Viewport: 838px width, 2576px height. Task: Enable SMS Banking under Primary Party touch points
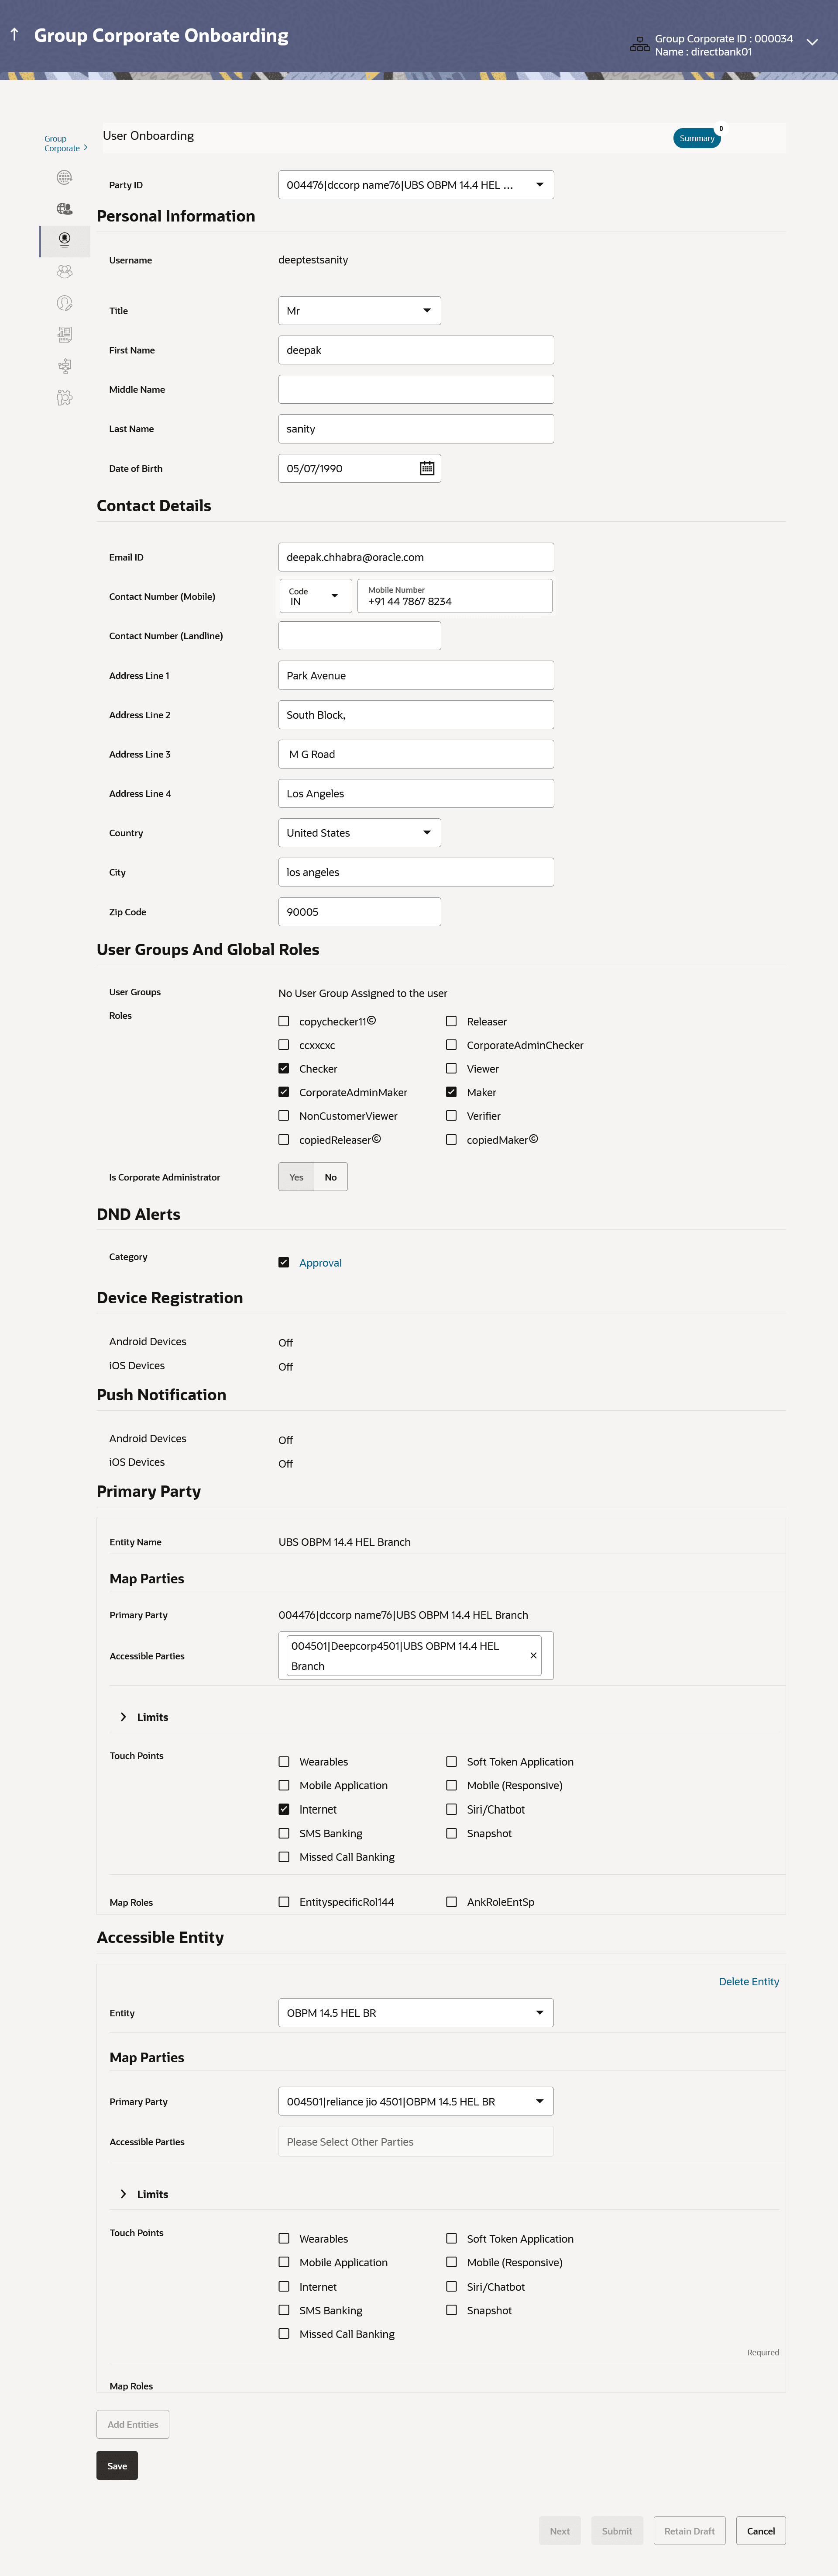pos(284,1833)
